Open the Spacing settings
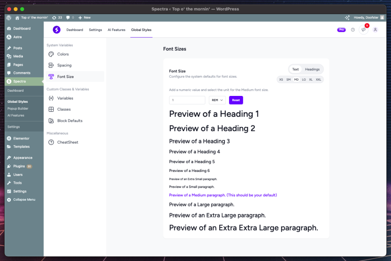This screenshot has width=391, height=261. pos(64,65)
